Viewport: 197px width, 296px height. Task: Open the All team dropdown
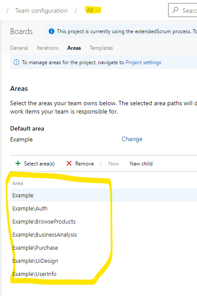pos(93,10)
